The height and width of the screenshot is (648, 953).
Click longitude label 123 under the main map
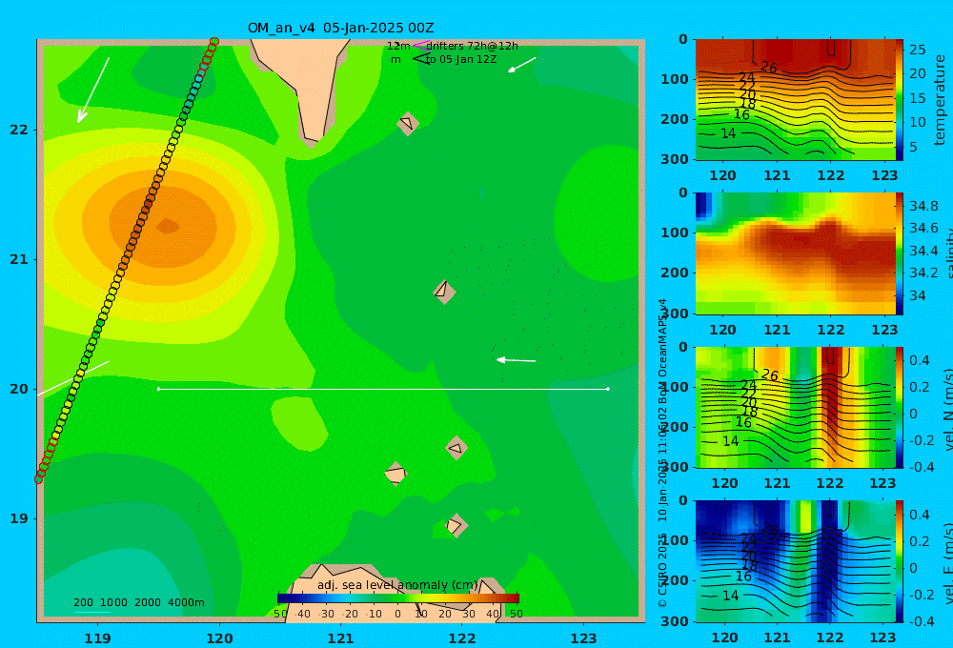(583, 638)
